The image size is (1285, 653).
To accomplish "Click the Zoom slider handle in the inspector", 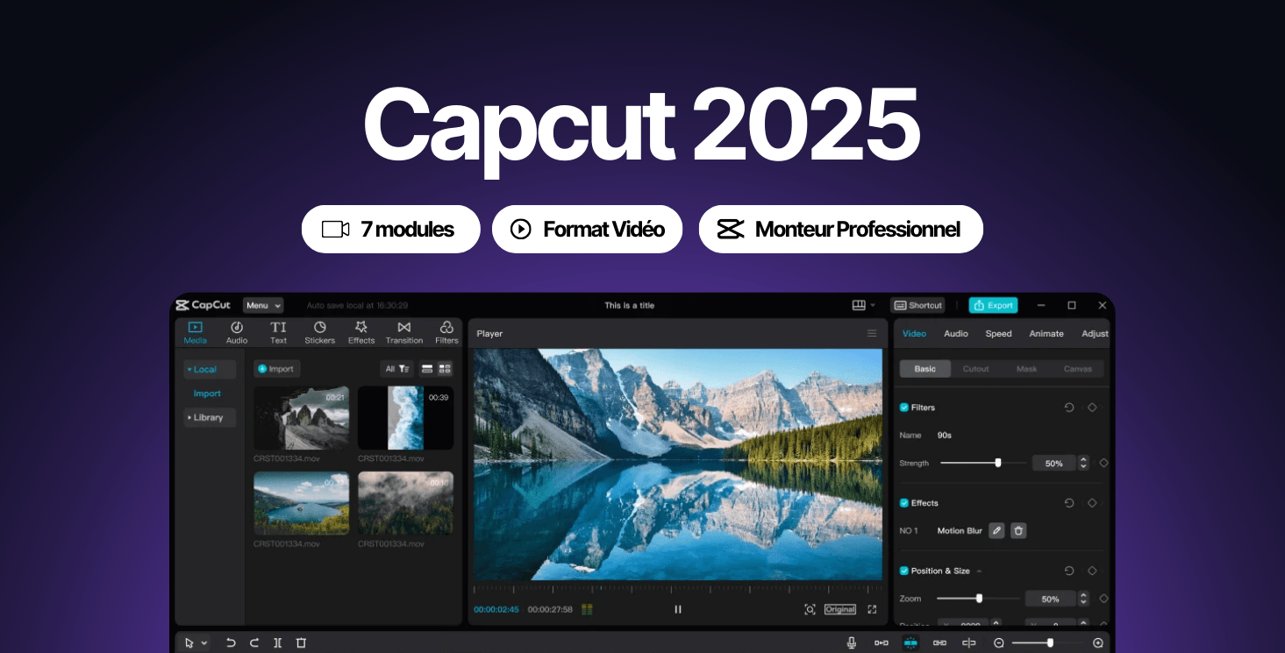I will coord(979,599).
